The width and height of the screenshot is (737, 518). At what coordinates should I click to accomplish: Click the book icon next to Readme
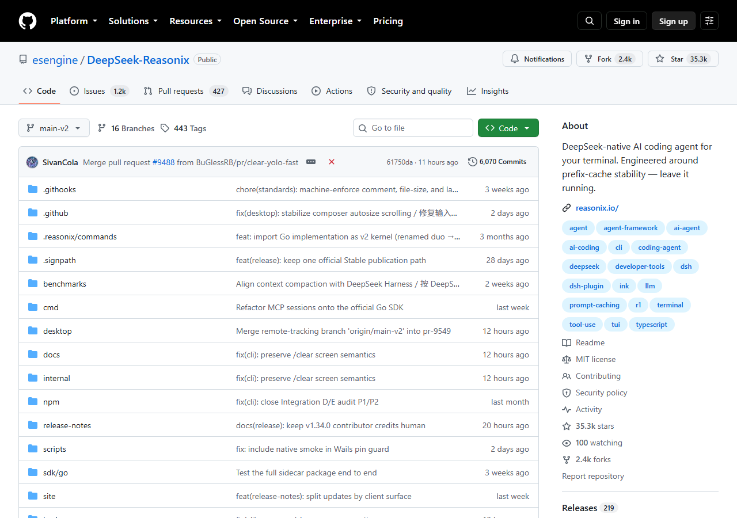(567, 343)
